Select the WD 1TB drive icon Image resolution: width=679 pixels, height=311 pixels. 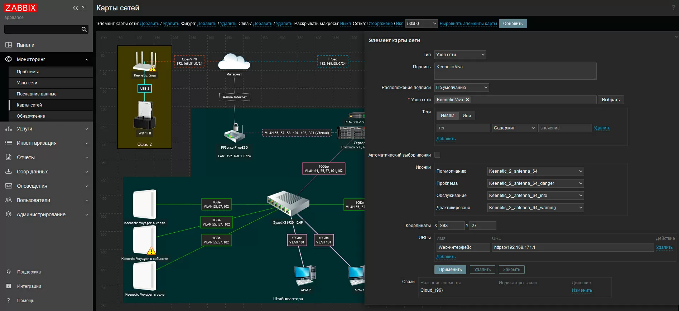[145, 115]
